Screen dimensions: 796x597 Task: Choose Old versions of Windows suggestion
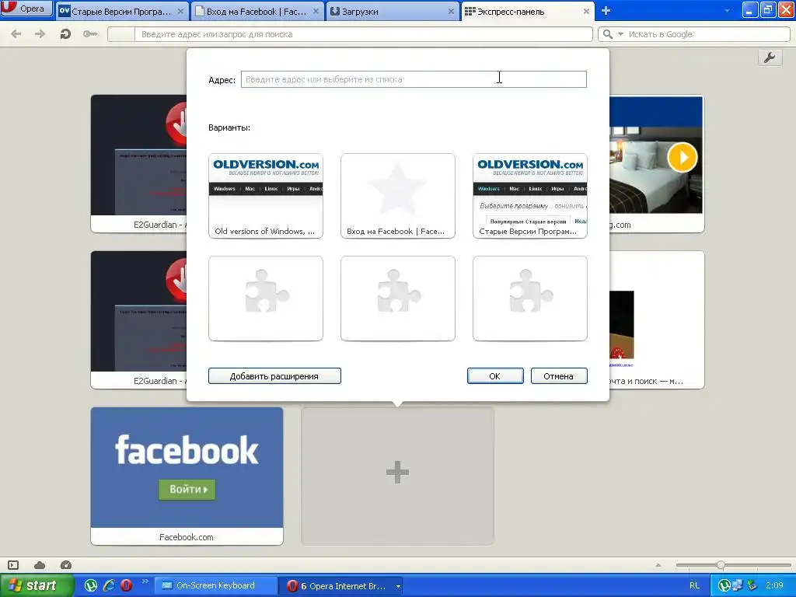point(266,196)
